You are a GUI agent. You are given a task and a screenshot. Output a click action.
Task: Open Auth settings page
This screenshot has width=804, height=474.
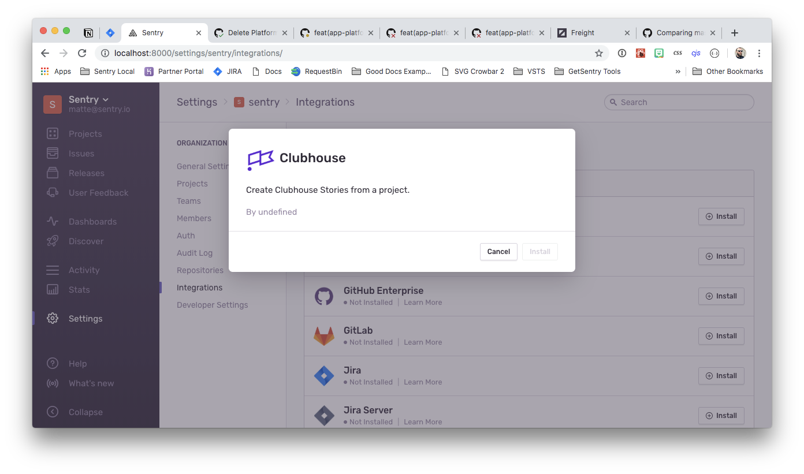coord(186,236)
